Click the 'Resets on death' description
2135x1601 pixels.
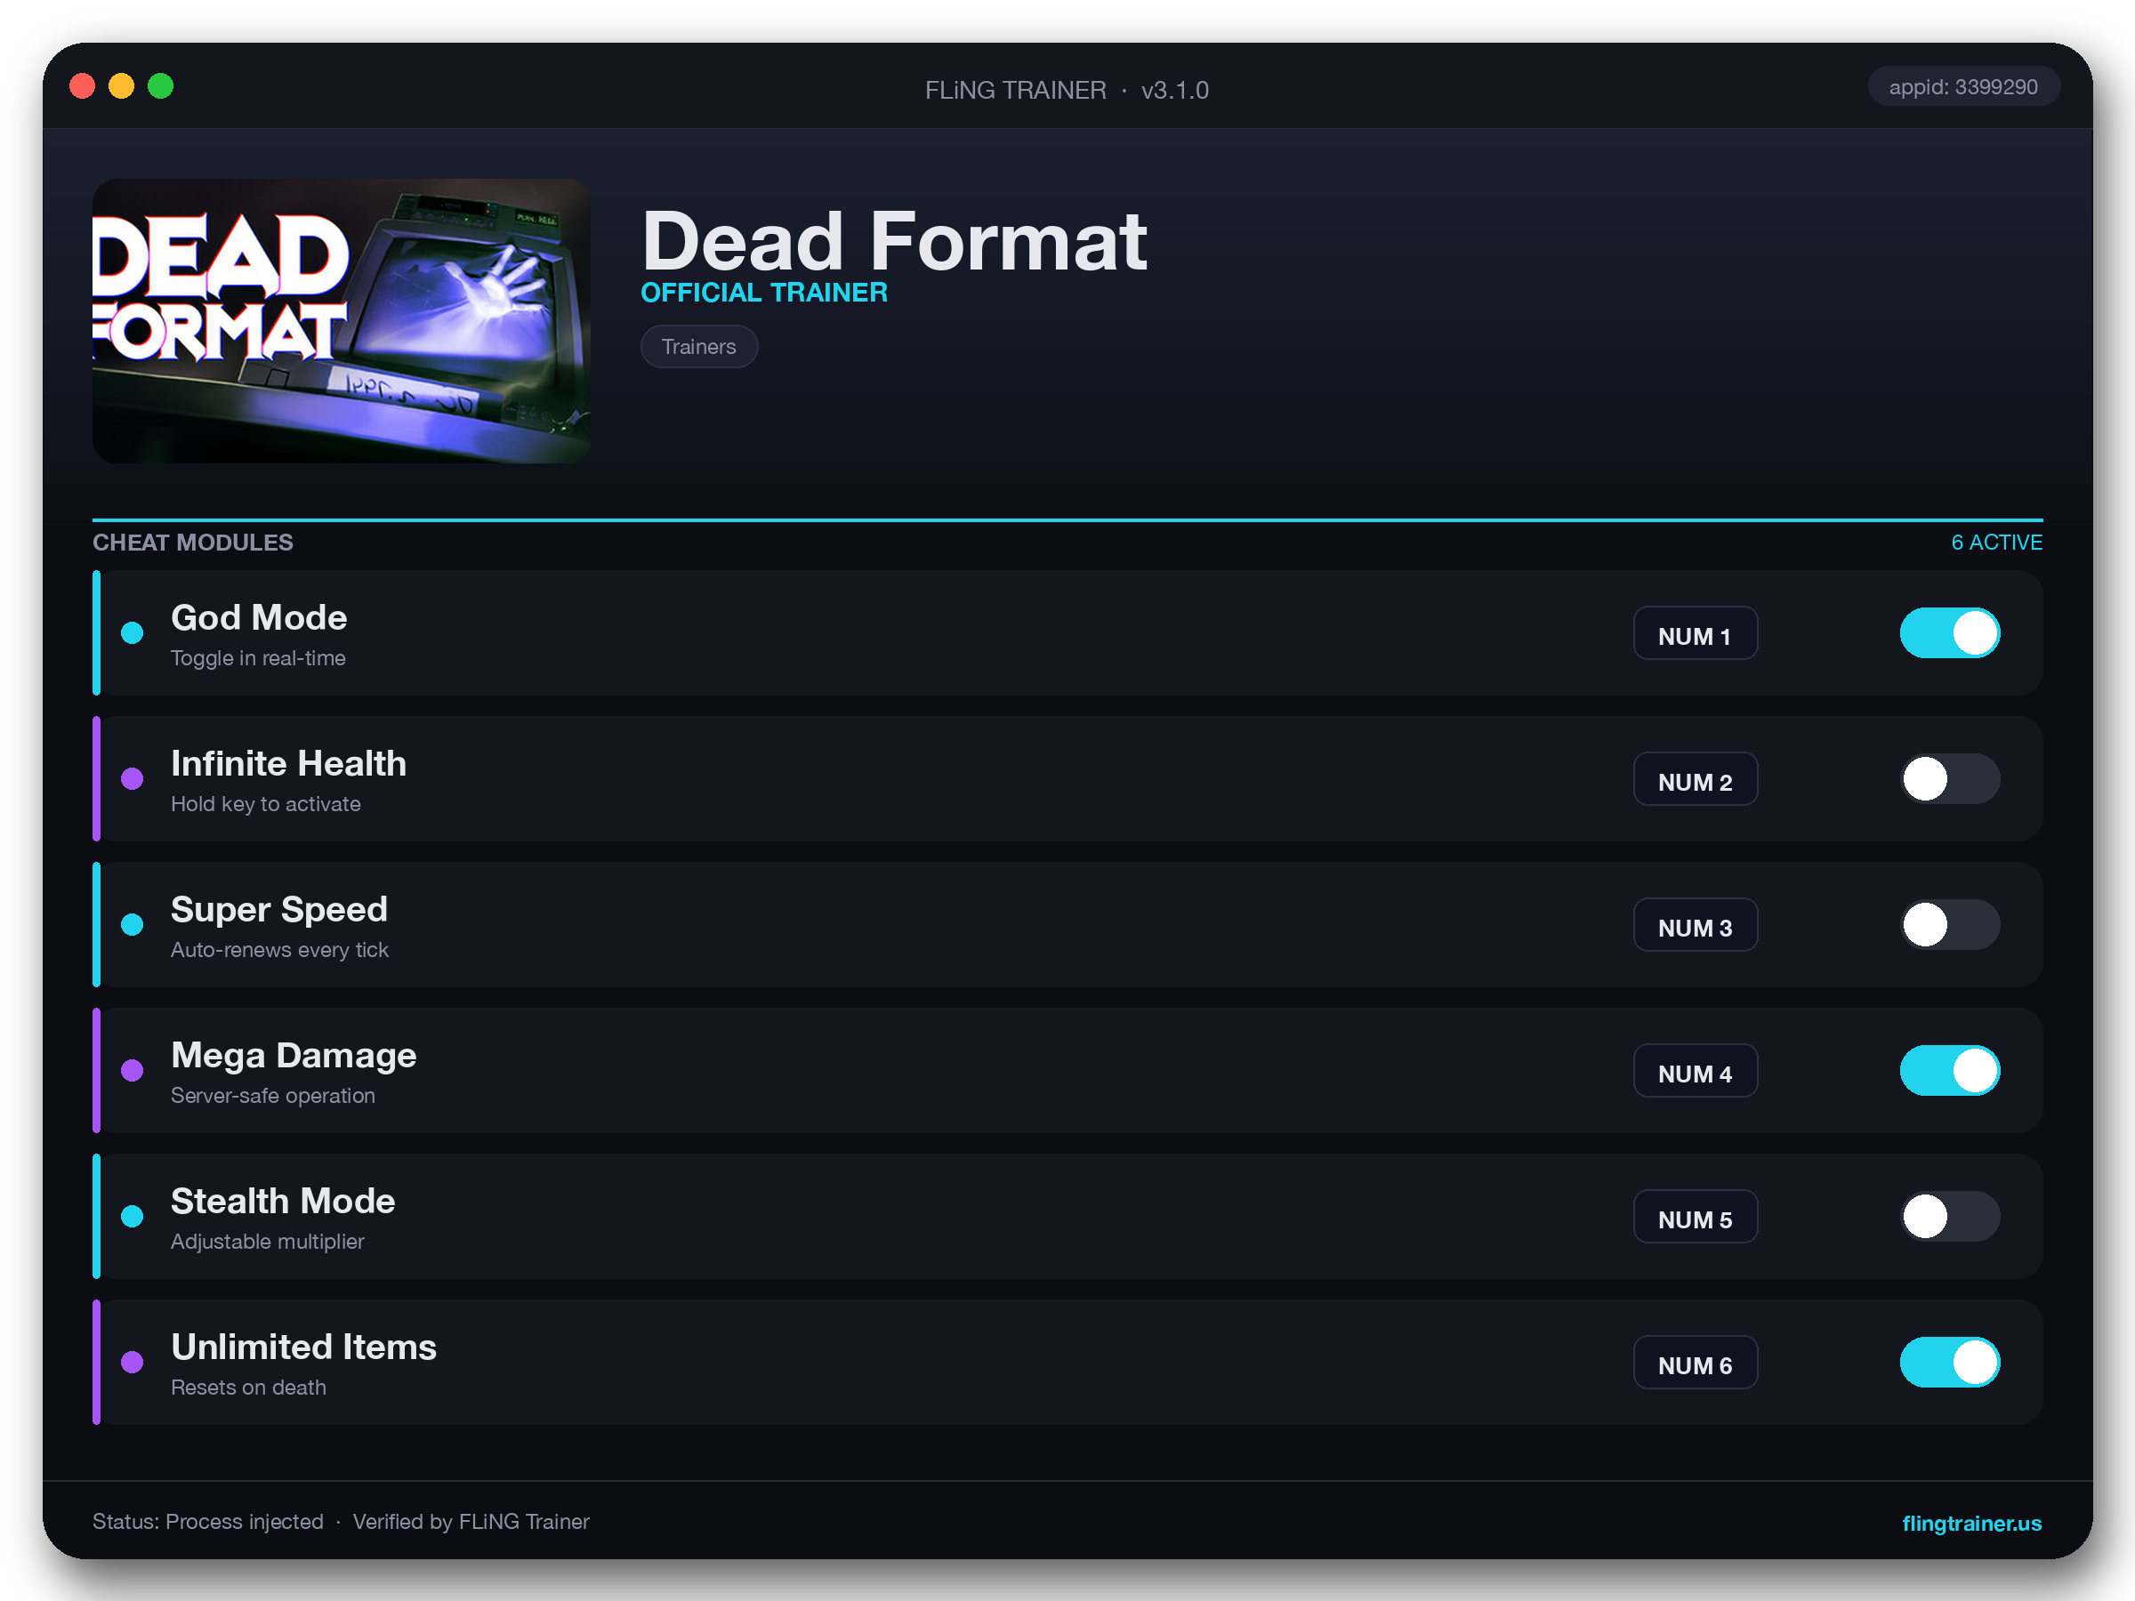tap(248, 1387)
